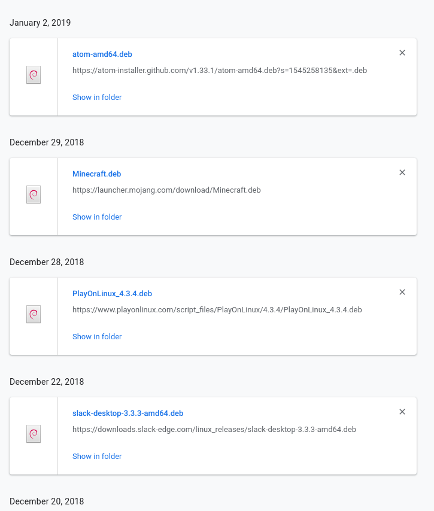Click the playonlinux.com source URL
The height and width of the screenshot is (511, 434).
click(x=217, y=310)
